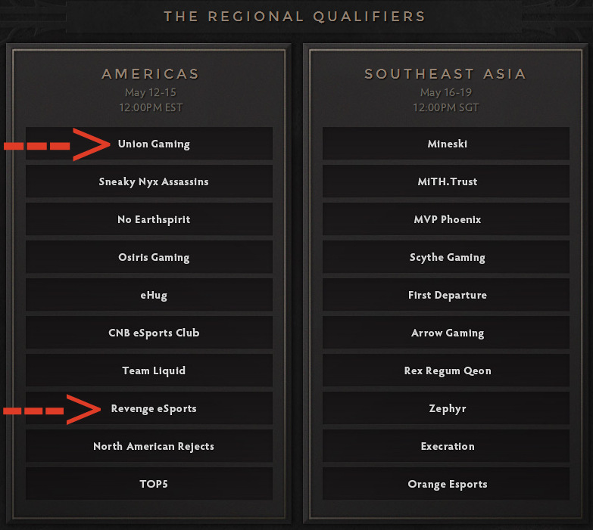Select Orange Esports team row
Viewport: 593px width, 530px height.
pos(447,484)
